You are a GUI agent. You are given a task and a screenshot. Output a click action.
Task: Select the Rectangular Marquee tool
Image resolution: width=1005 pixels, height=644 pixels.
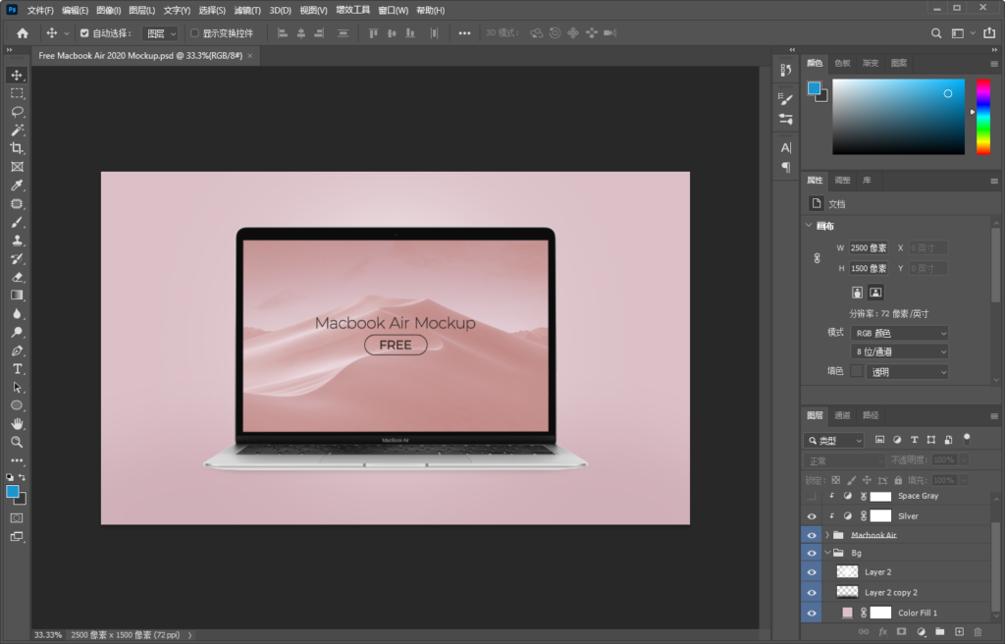(x=17, y=93)
